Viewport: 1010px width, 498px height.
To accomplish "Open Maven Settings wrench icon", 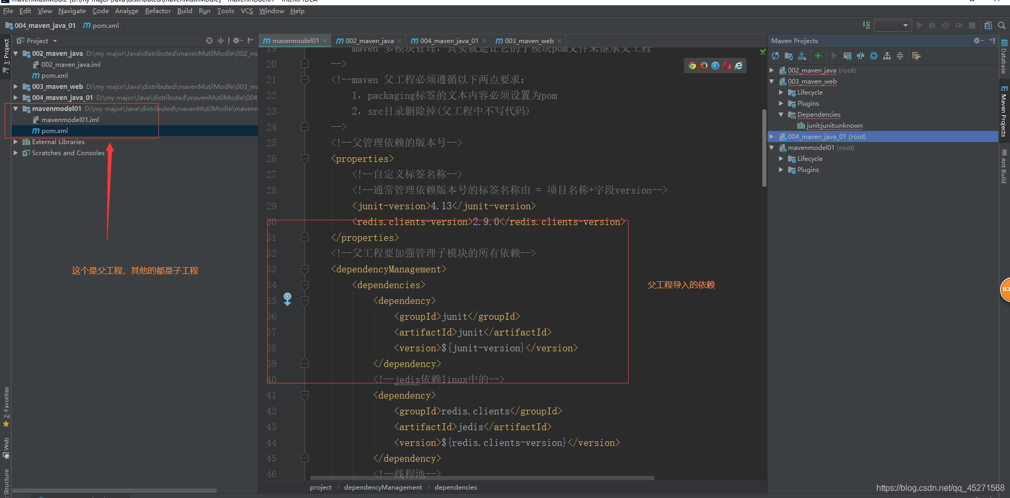I will 916,56.
